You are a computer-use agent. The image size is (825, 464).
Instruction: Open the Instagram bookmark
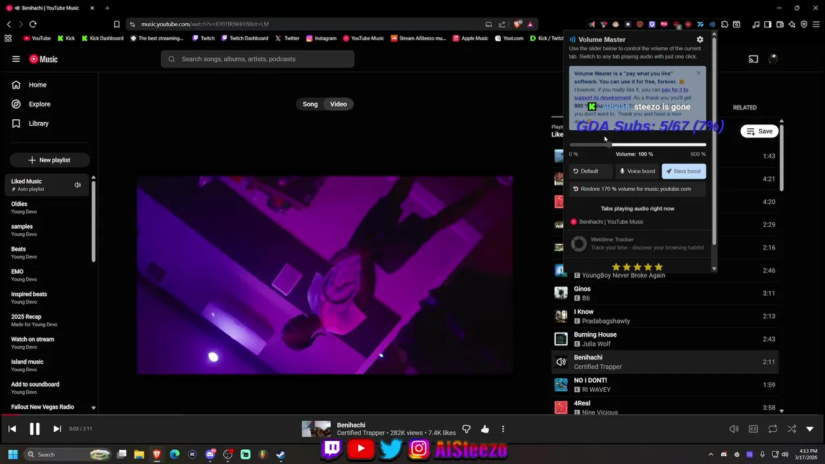click(321, 38)
